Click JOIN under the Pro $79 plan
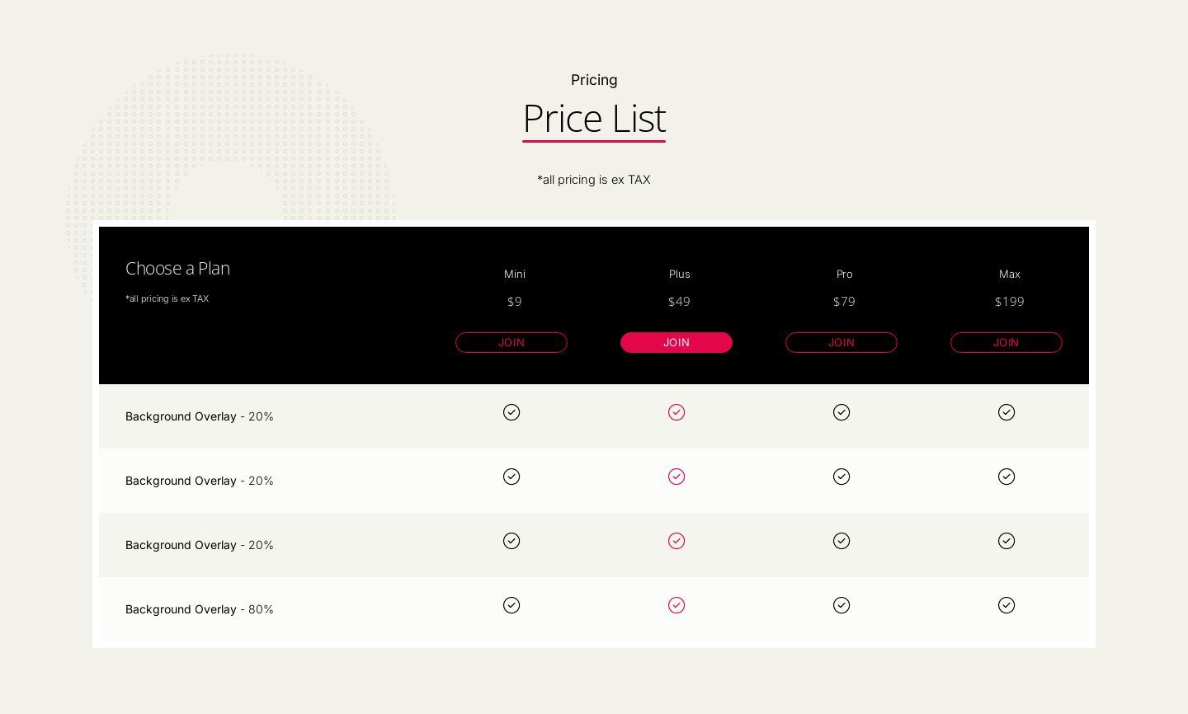The height and width of the screenshot is (714, 1188). coord(841,342)
